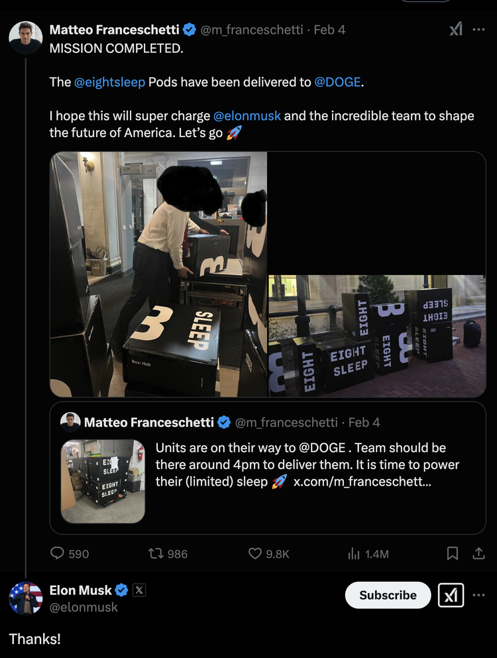This screenshot has width=497, height=658.
Task: Click the share icon on Matteo's post
Action: (x=478, y=553)
